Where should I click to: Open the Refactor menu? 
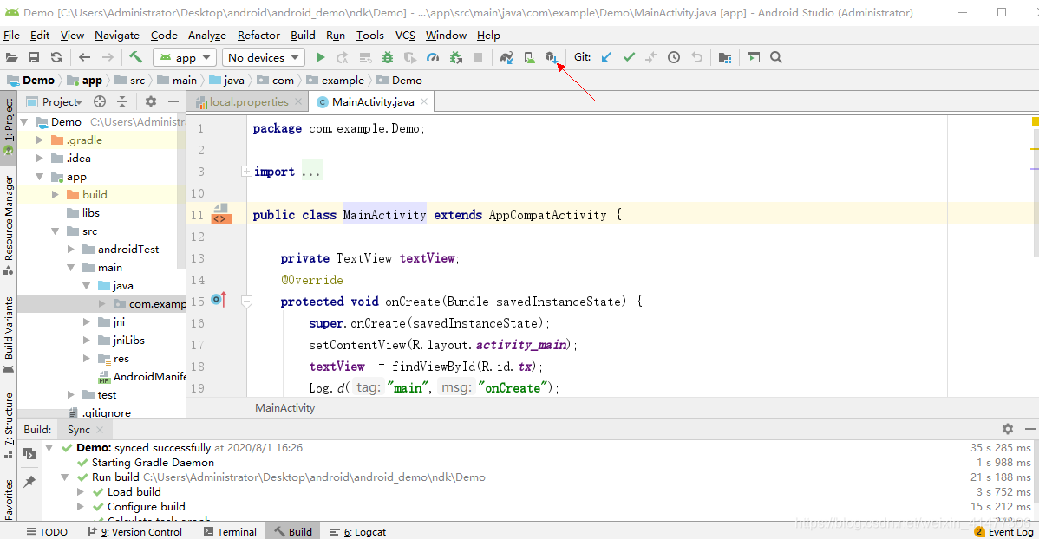click(258, 35)
